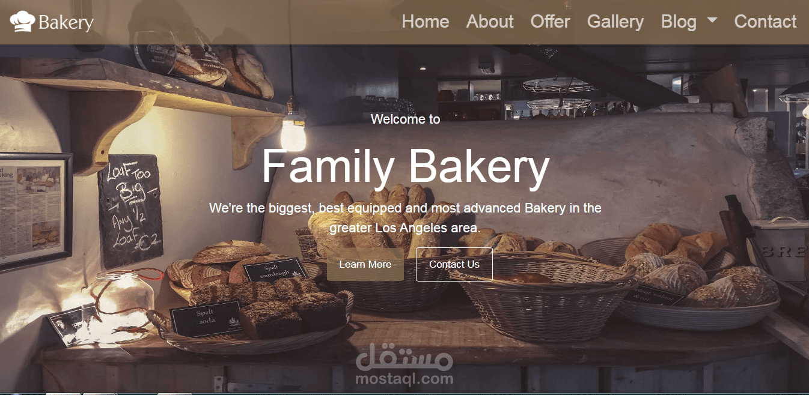Expand the Blog dropdown caret arrow
809x395 pixels.
coord(712,20)
